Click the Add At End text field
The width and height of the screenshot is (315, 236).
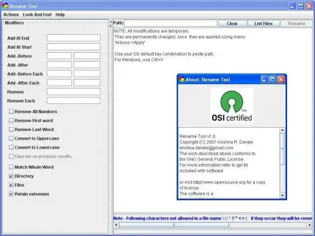click(73, 38)
